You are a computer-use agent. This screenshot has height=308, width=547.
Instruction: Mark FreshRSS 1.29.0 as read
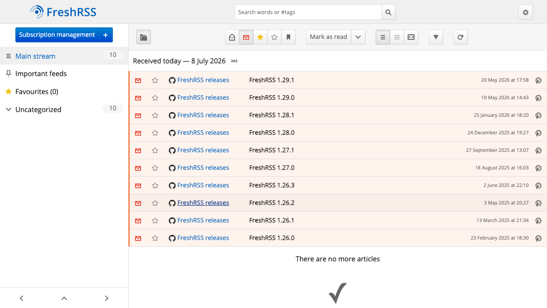click(x=138, y=98)
